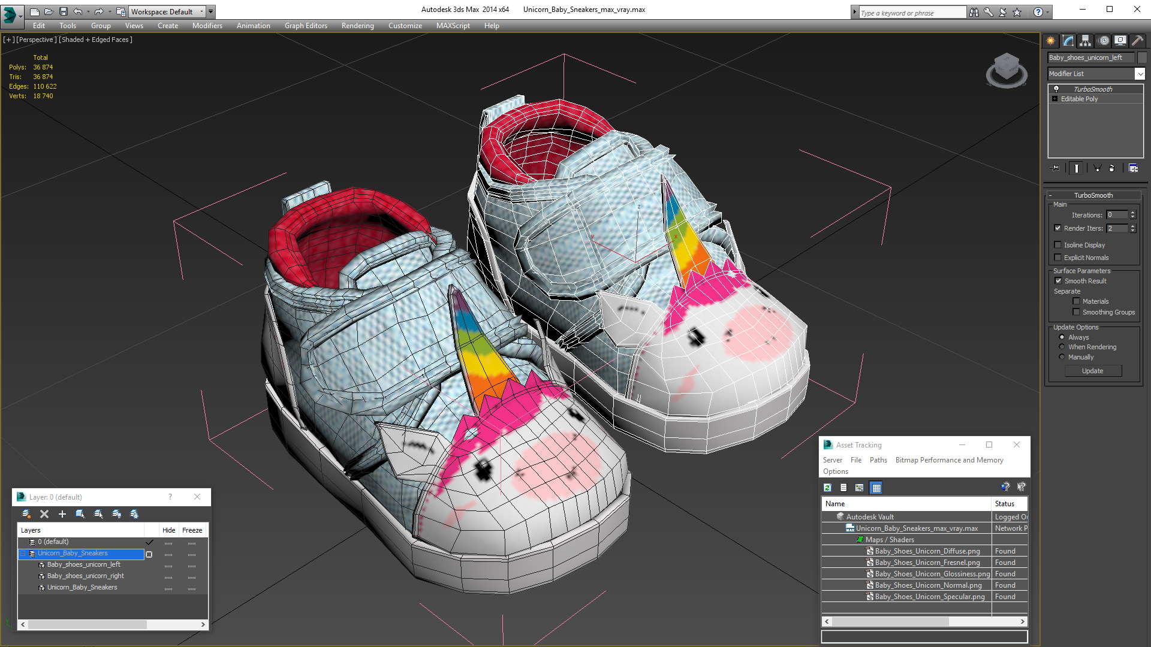1151x647 pixels.
Task: Expand the Editable Poly stack entry
Action: pos(1055,99)
